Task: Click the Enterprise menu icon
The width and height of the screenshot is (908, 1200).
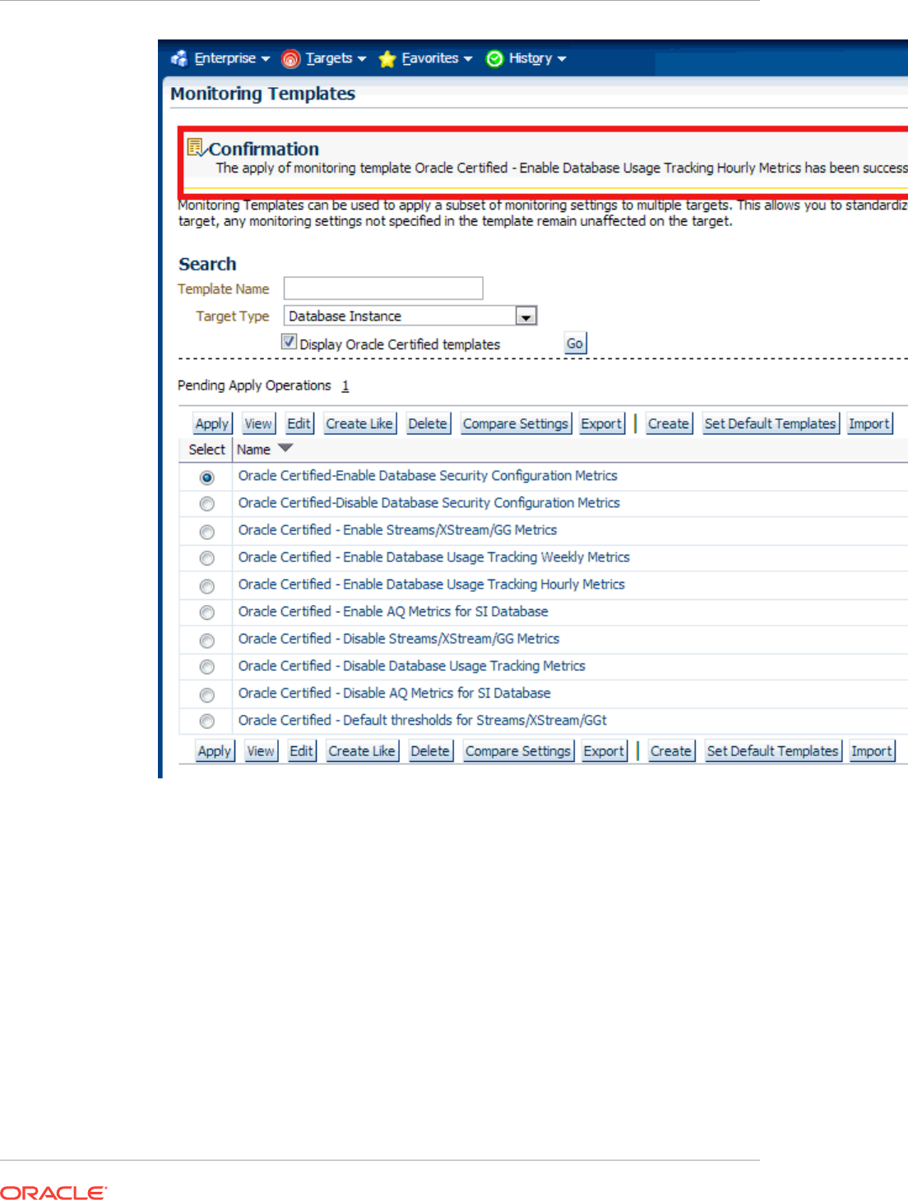Action: click(178, 58)
